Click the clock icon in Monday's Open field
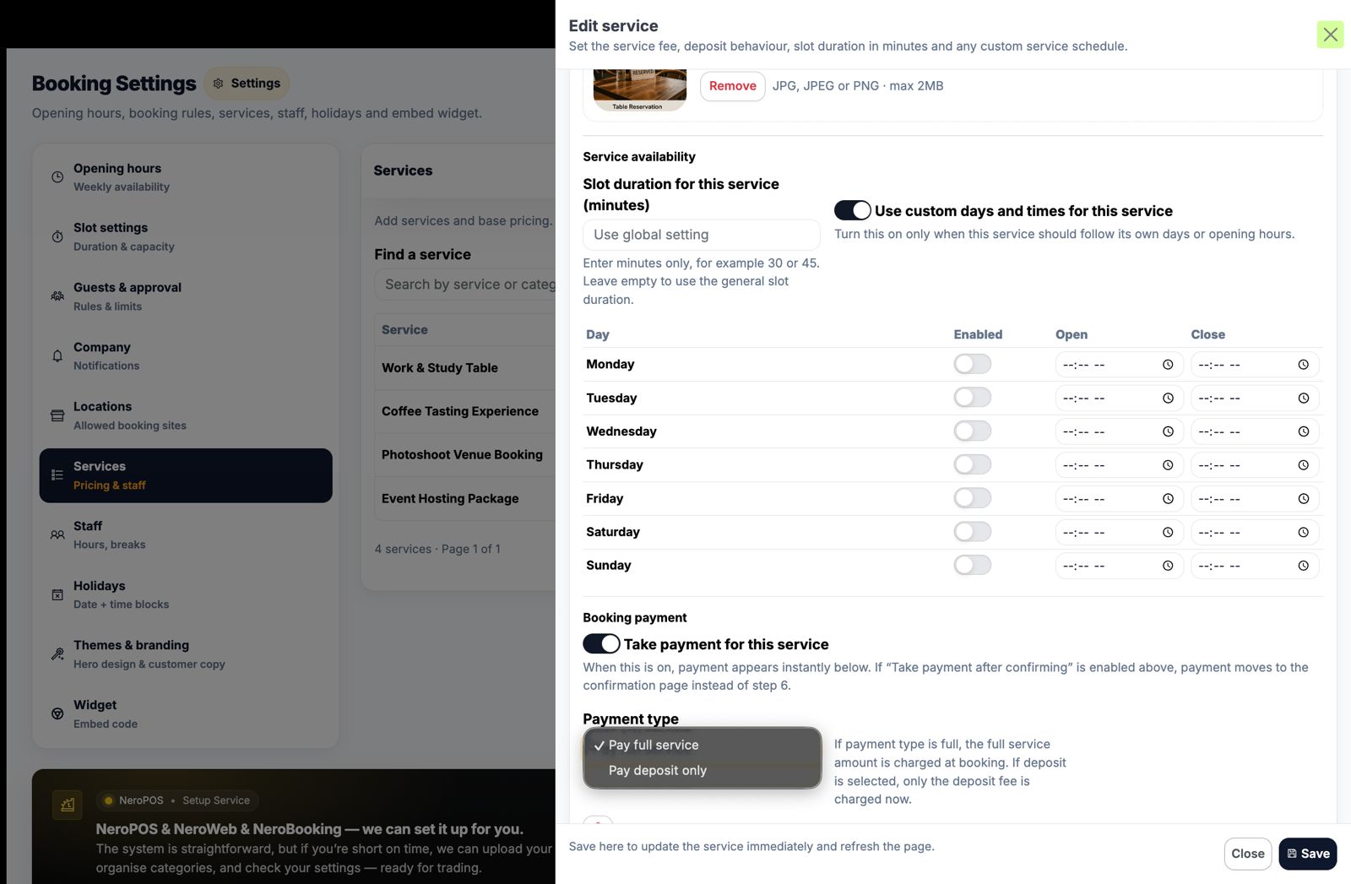Viewport: 1351px width, 884px height. click(x=1168, y=365)
